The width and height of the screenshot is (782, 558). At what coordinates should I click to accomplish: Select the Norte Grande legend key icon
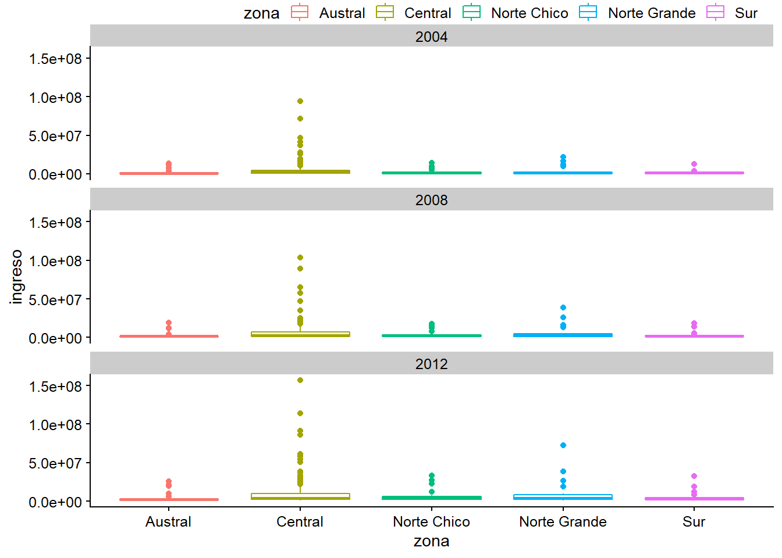click(x=588, y=12)
